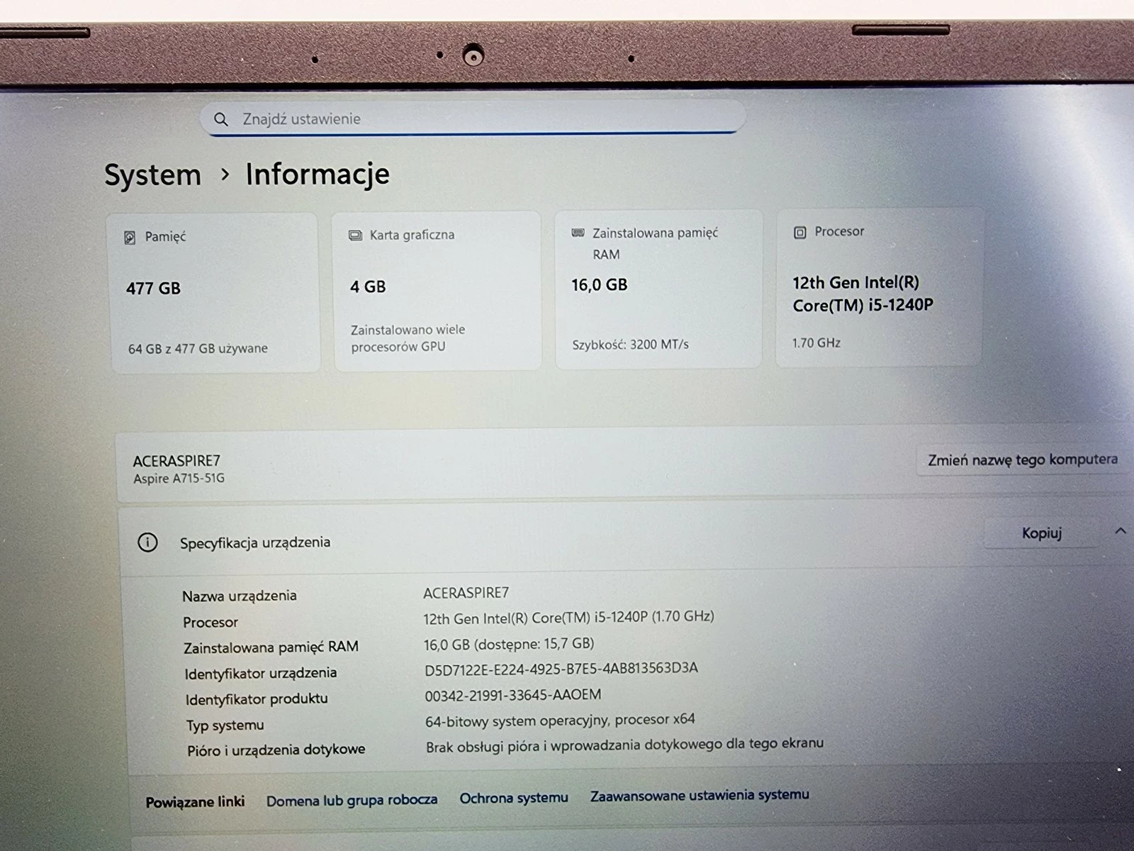Click the Procesor chip icon

[801, 231]
